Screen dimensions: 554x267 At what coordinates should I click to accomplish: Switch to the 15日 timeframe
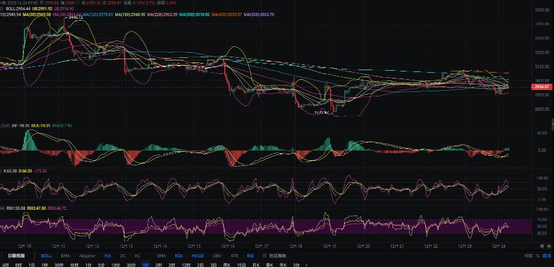[x=242, y=265]
